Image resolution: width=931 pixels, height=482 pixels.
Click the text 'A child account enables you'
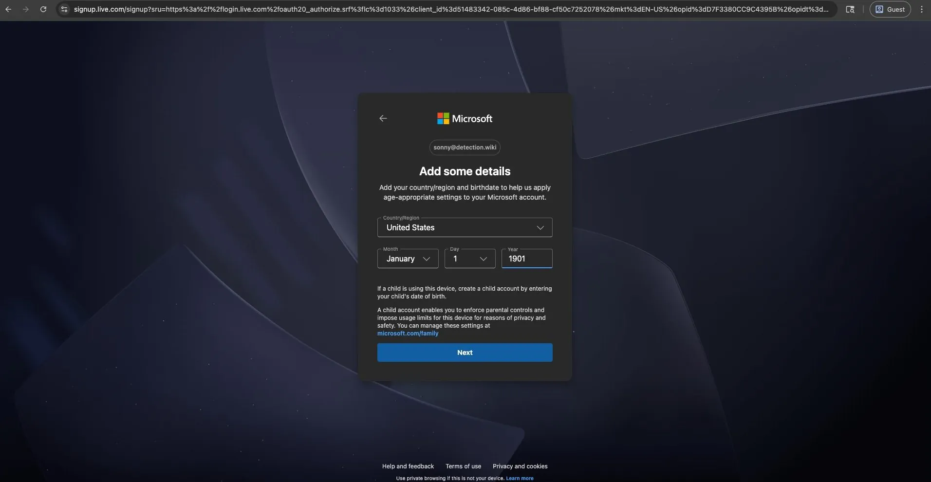coord(416,310)
